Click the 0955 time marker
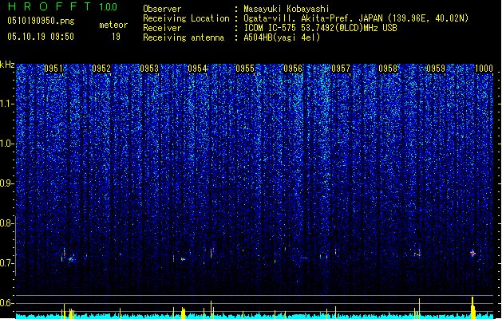Image resolution: width=502 pixels, height=319 pixels. [245, 69]
